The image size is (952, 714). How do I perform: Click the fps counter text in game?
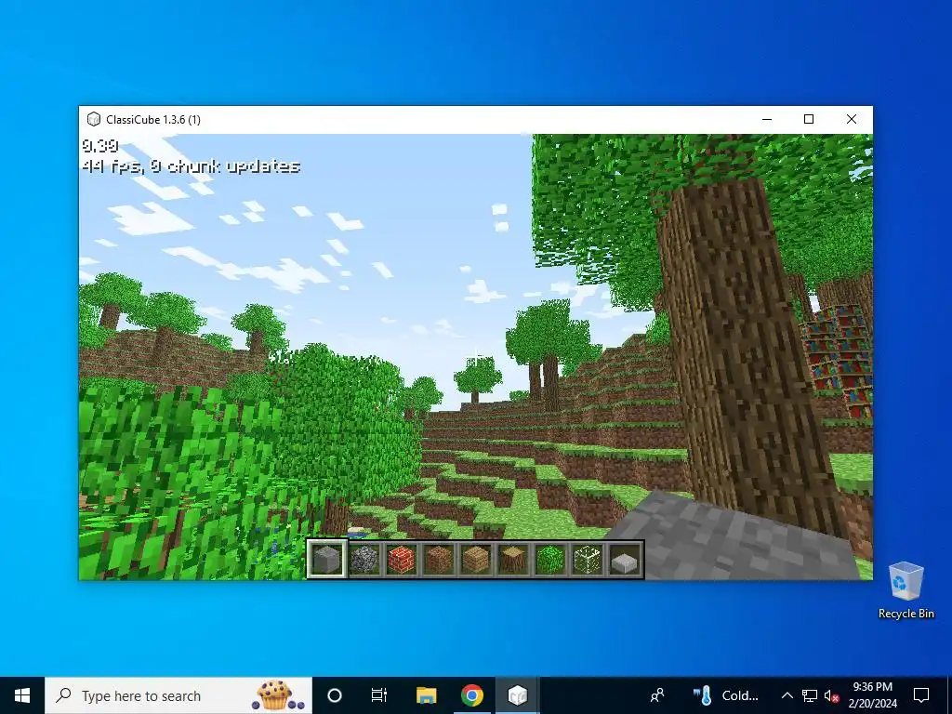pos(191,166)
